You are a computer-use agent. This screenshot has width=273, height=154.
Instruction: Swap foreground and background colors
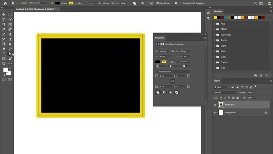(10, 68)
